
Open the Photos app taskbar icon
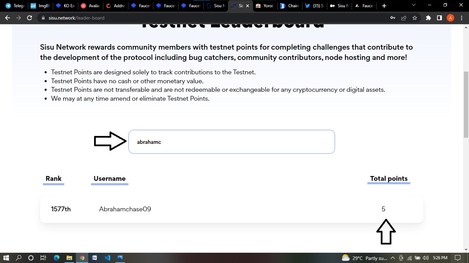tap(120, 258)
